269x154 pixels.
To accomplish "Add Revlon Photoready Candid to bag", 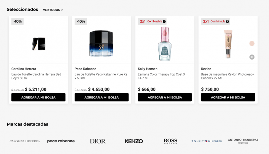I will click(x=228, y=98).
